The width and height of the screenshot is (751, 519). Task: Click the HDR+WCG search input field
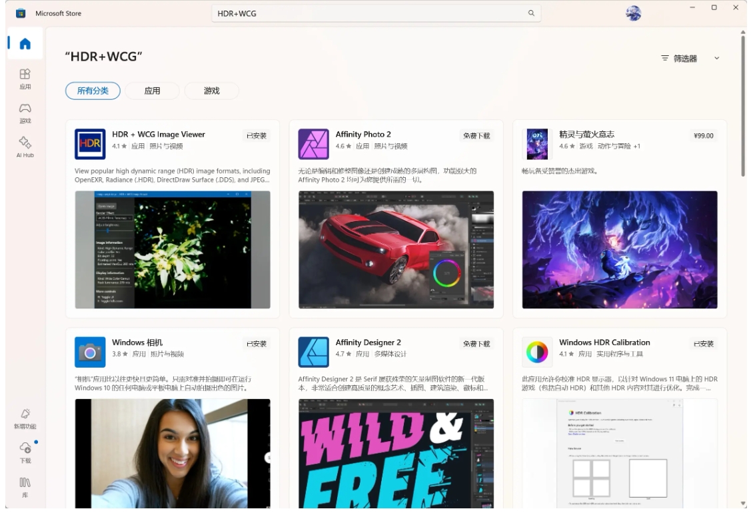click(x=367, y=13)
